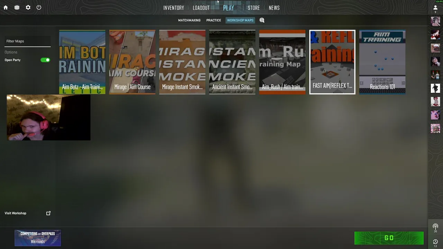
Task: Go to the home screen icon
Action: click(6, 7)
